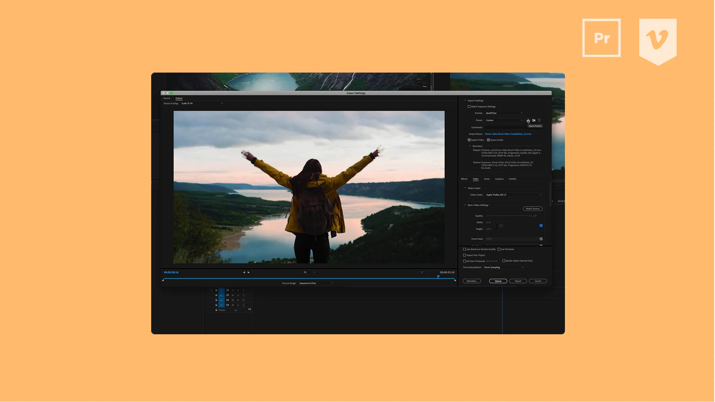Open the Format dropdown showing QuickTime
This screenshot has height=402, width=715.
click(x=504, y=113)
